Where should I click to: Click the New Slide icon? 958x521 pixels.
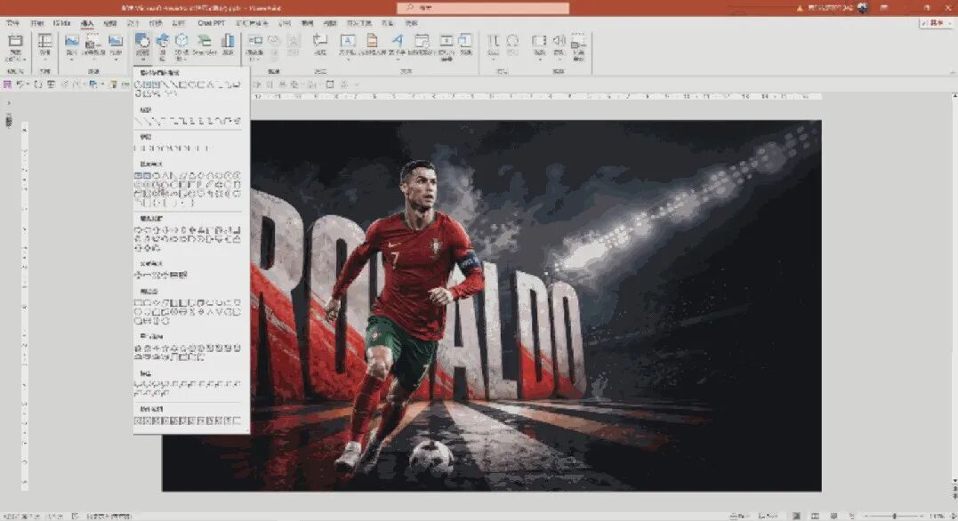point(15,42)
